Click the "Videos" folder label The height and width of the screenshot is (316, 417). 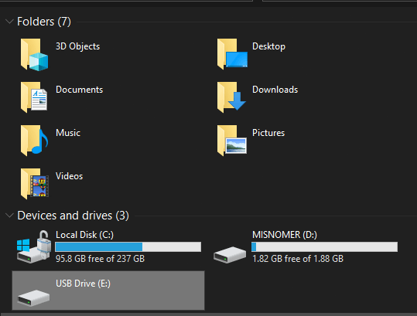[x=69, y=176]
